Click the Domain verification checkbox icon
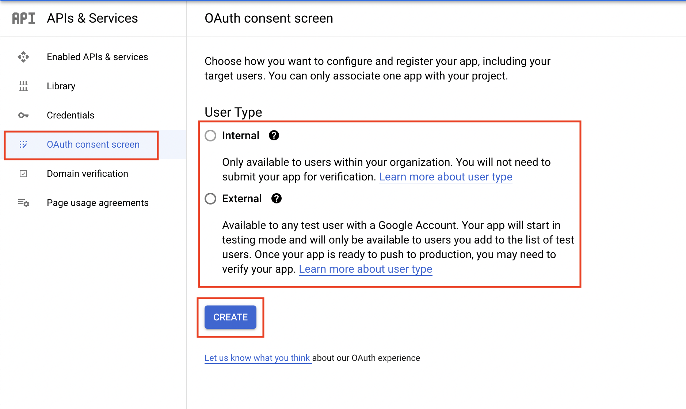This screenshot has height=409, width=686. (23, 174)
